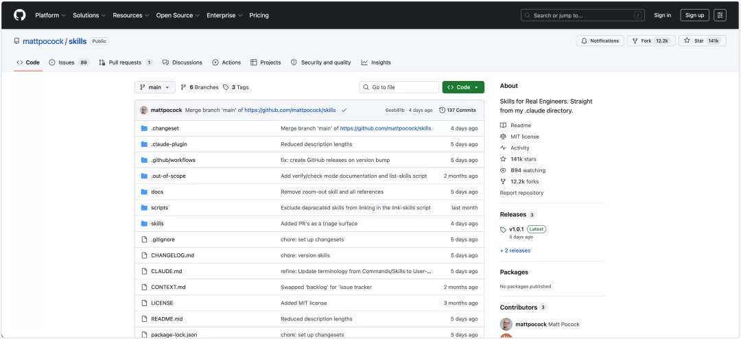View the 6 Branches link
This screenshot has height=339, width=741.
[200, 87]
